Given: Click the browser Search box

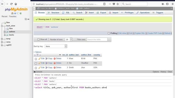Looking at the screenshot, I should click(134, 4).
